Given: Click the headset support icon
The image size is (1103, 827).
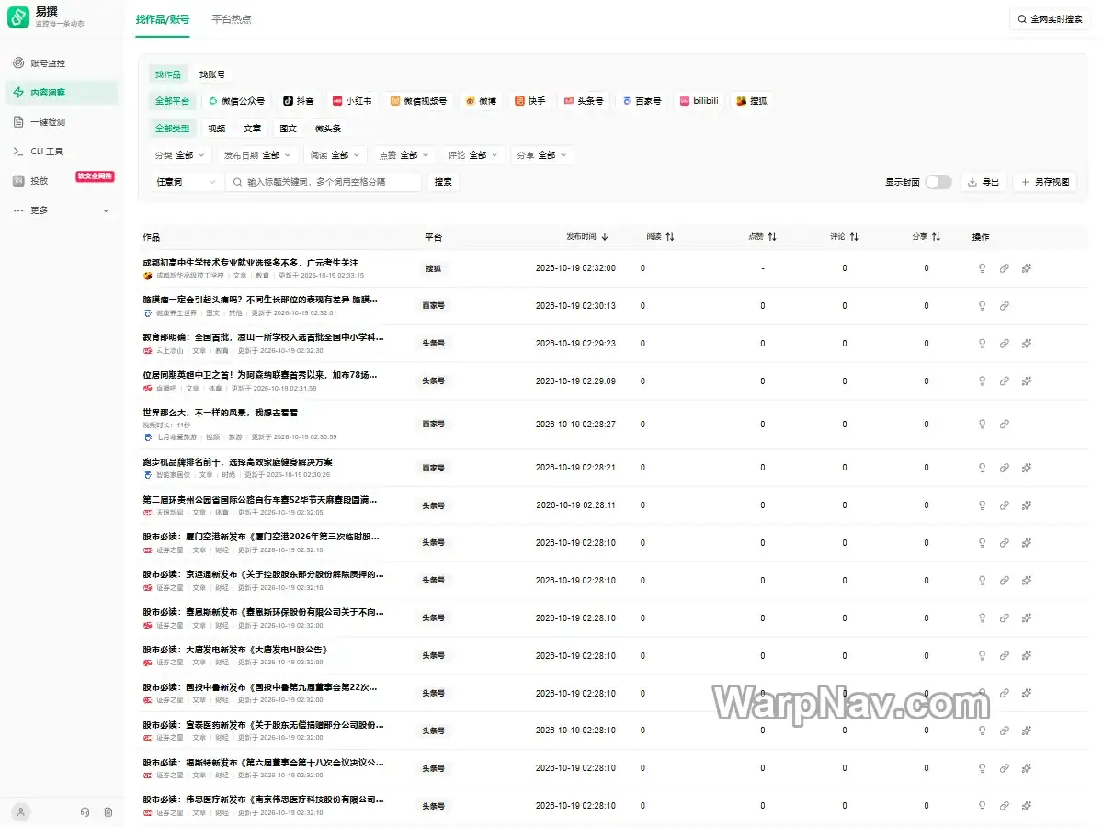Looking at the screenshot, I should pos(85,812).
